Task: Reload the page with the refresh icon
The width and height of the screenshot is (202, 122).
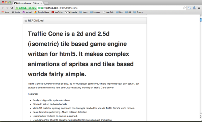Action: [x=12, y=8]
